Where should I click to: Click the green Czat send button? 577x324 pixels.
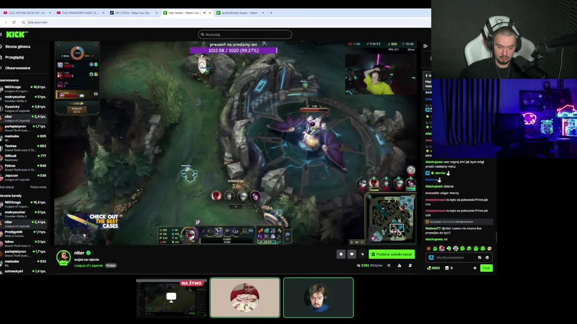(486, 268)
